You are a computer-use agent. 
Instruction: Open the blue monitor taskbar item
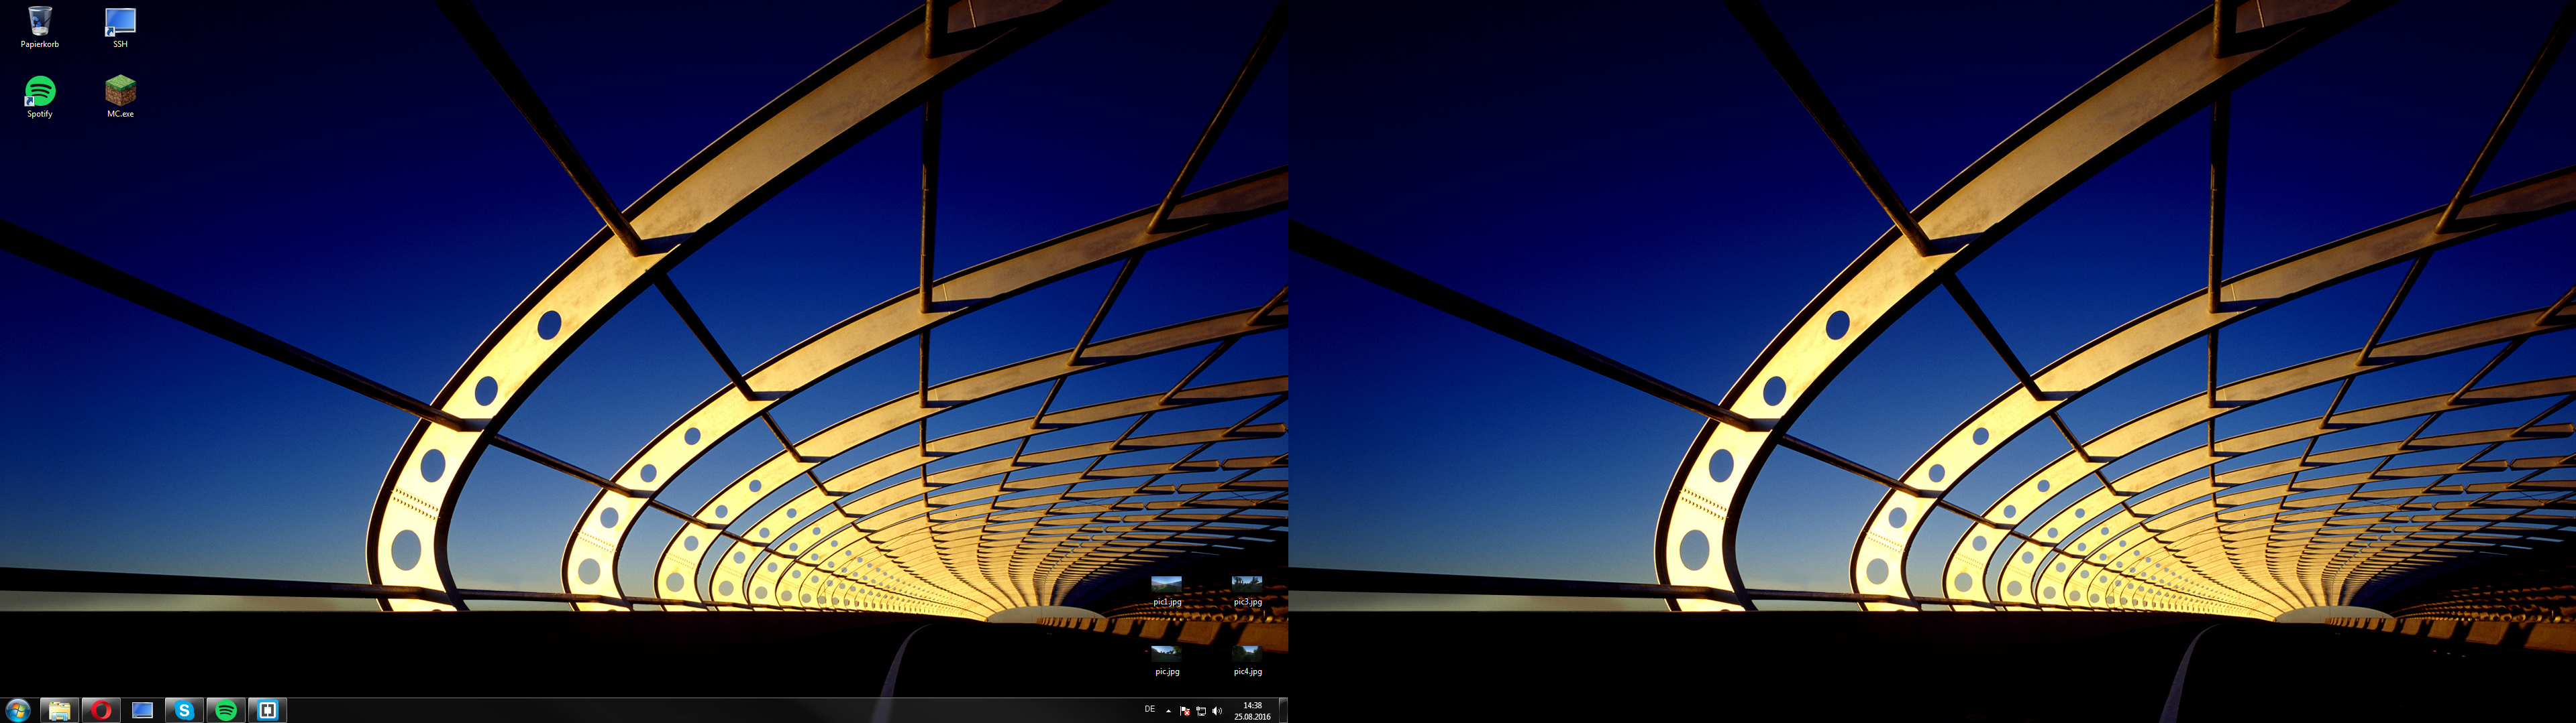[143, 710]
